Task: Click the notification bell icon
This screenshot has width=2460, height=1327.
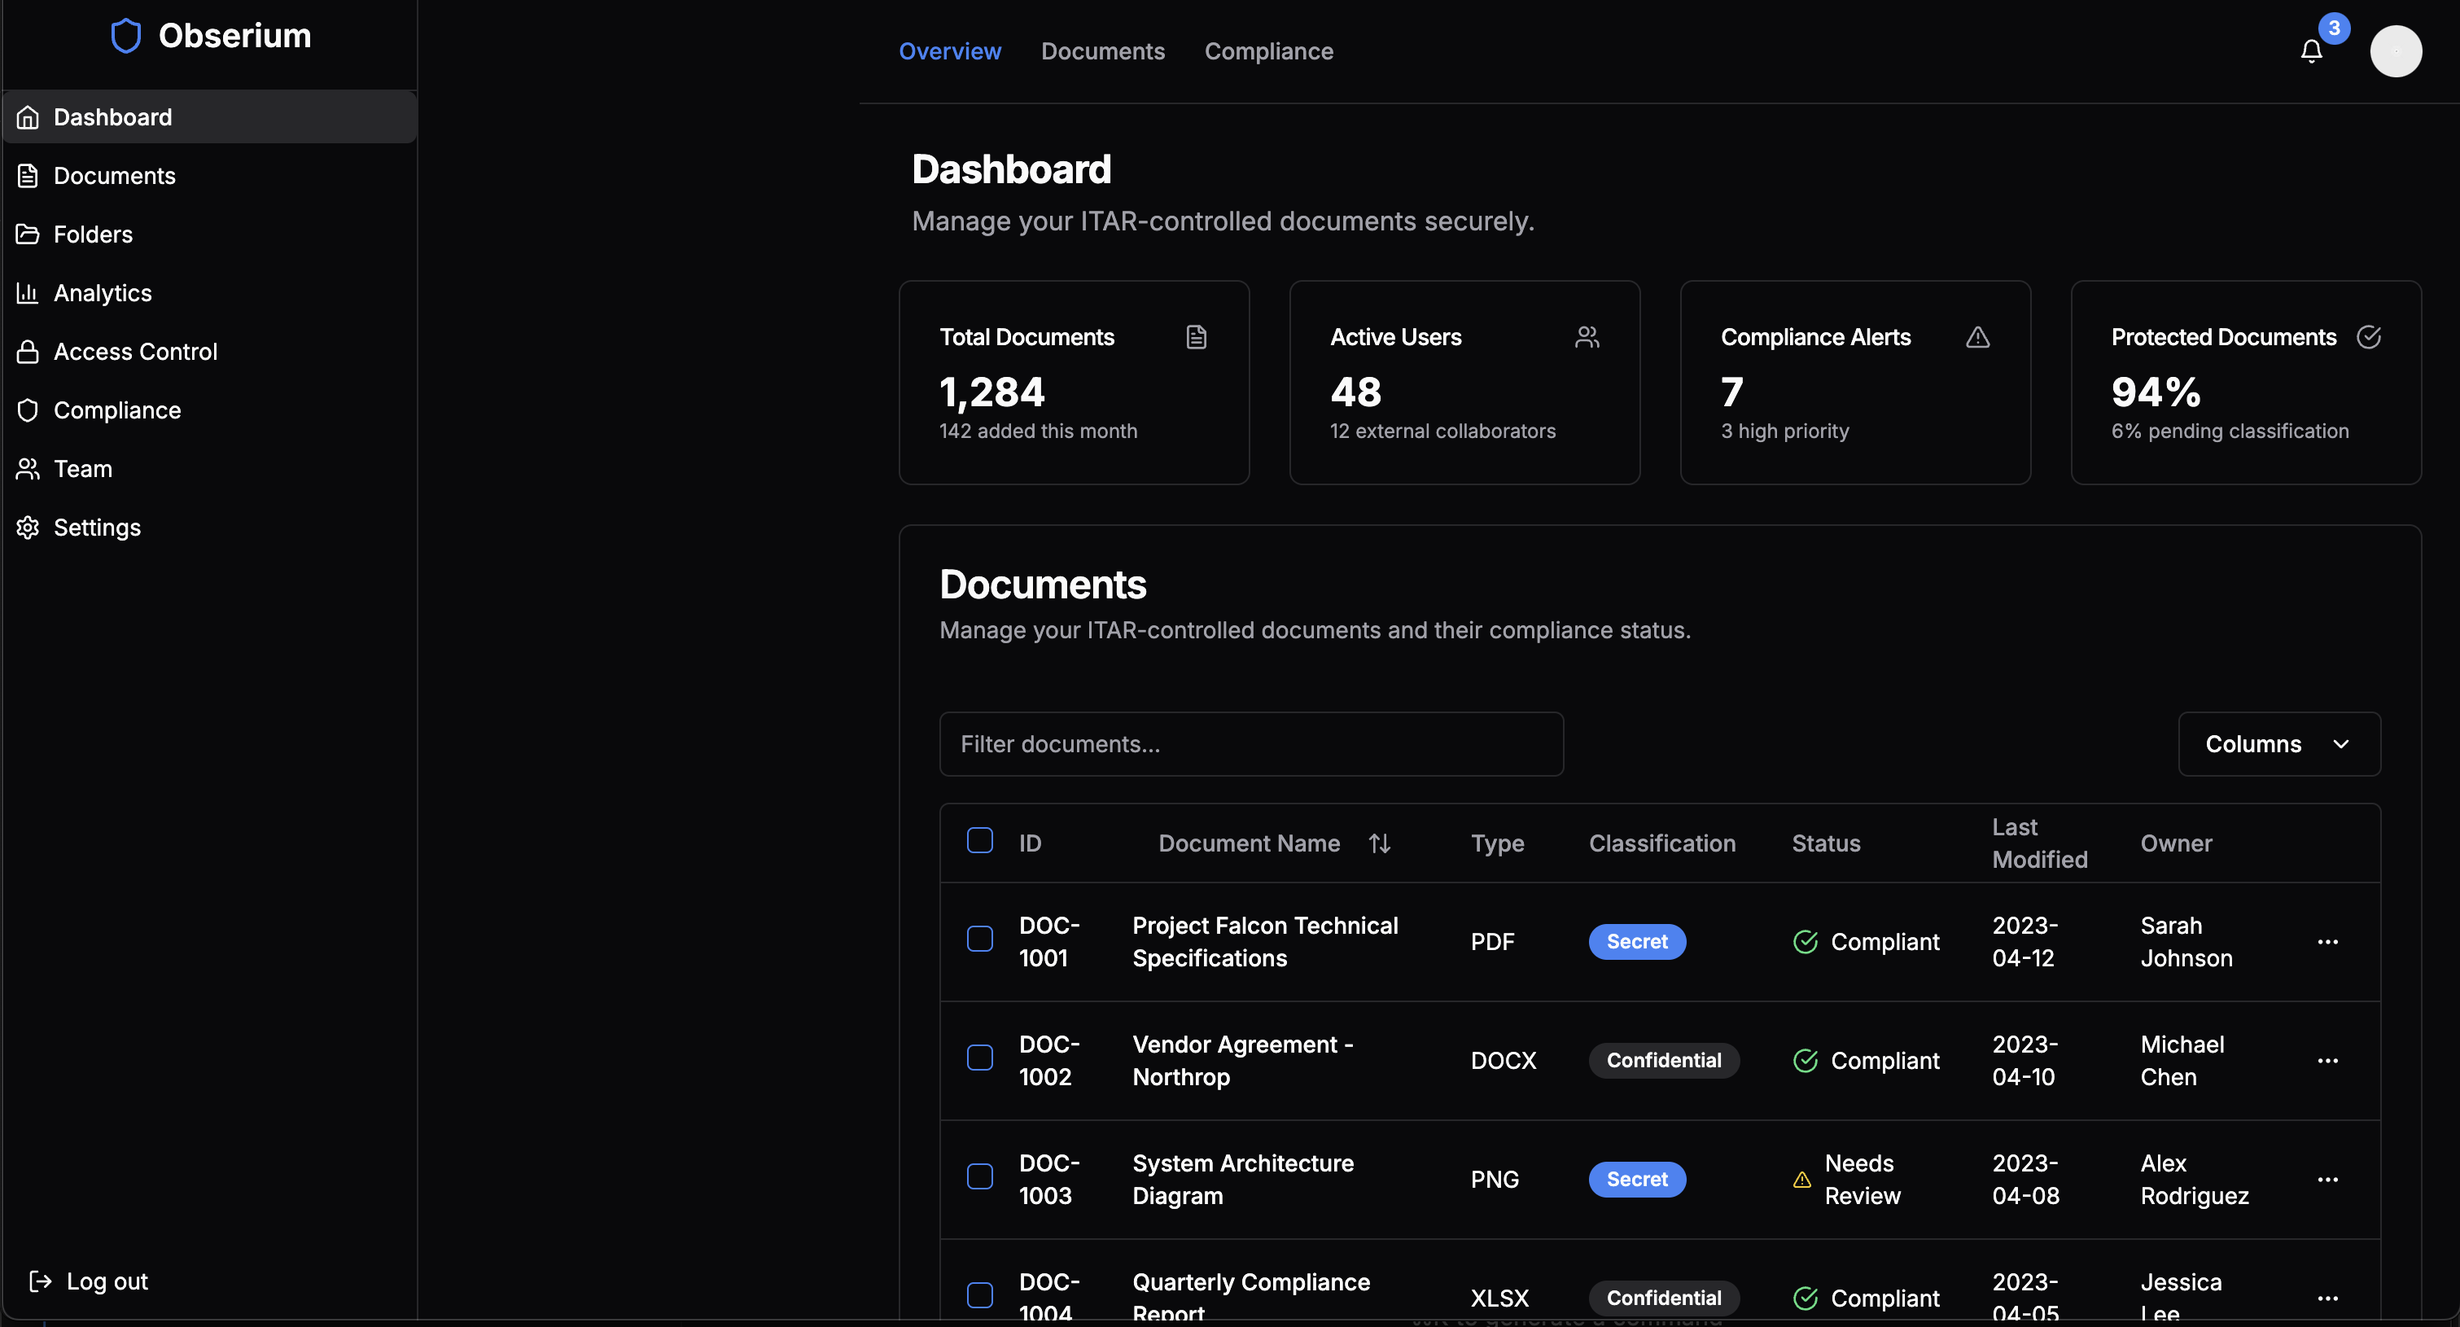Action: pyautogui.click(x=2311, y=50)
